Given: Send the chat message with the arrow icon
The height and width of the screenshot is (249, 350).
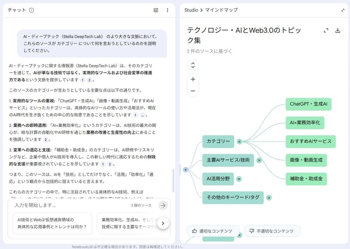Looking at the screenshot, I should point(163,205).
